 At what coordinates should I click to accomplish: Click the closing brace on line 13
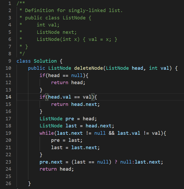tap(41, 90)
